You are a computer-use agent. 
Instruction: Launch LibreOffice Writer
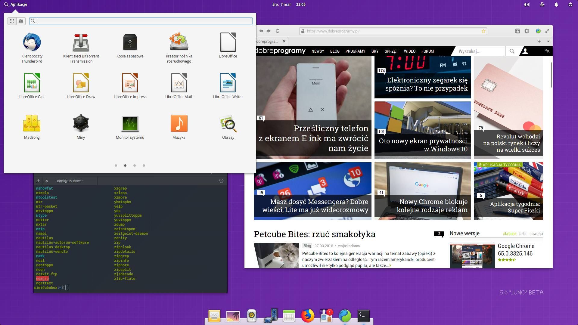click(228, 83)
